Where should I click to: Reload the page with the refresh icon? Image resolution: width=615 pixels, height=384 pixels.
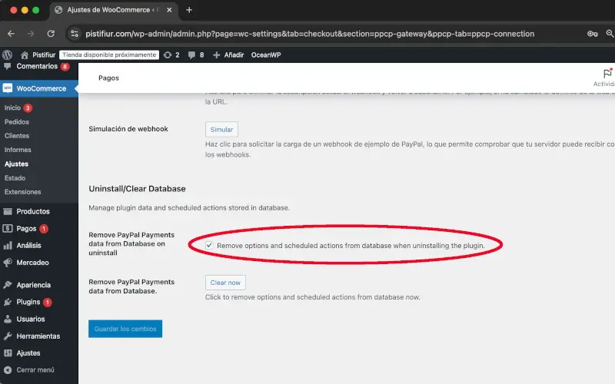pyautogui.click(x=51, y=34)
